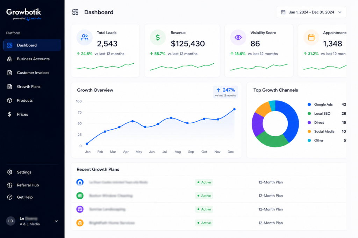Open the Get Help link
Image resolution: width=358 pixels, height=238 pixels.
25,197
